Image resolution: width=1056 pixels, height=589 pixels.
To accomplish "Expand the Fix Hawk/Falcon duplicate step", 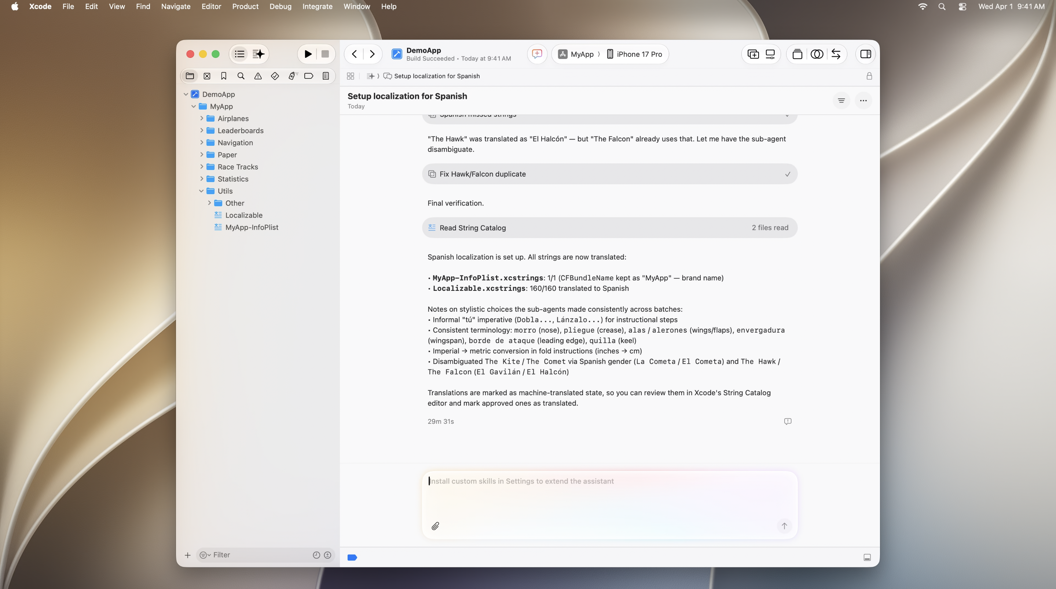I will click(x=609, y=174).
